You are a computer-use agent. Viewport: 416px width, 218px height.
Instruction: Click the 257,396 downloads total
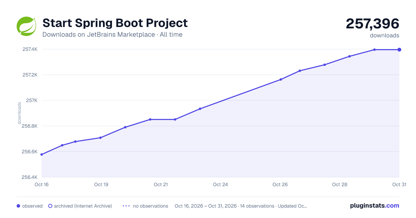click(373, 24)
